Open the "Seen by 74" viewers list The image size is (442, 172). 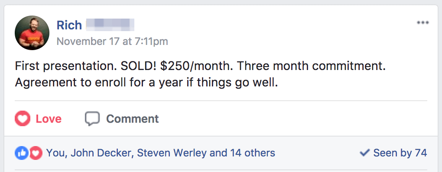pyautogui.click(x=400, y=153)
